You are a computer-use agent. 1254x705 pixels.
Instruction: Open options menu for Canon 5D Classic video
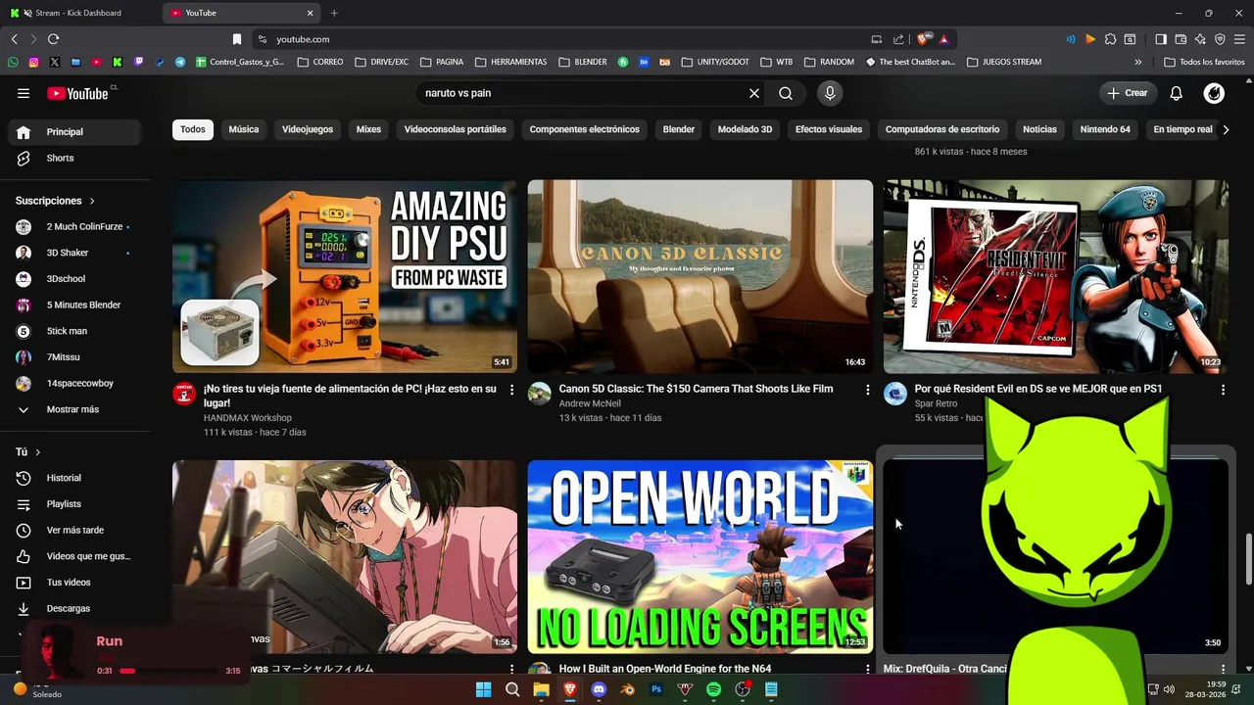(867, 390)
